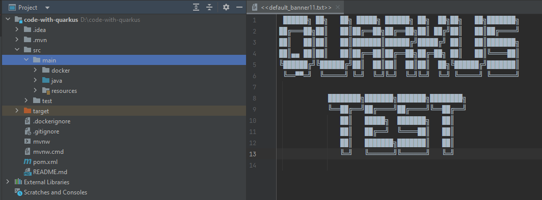This screenshot has height=200, width=542.
Task: Select the .idea folder icon
Action: coord(28,29)
